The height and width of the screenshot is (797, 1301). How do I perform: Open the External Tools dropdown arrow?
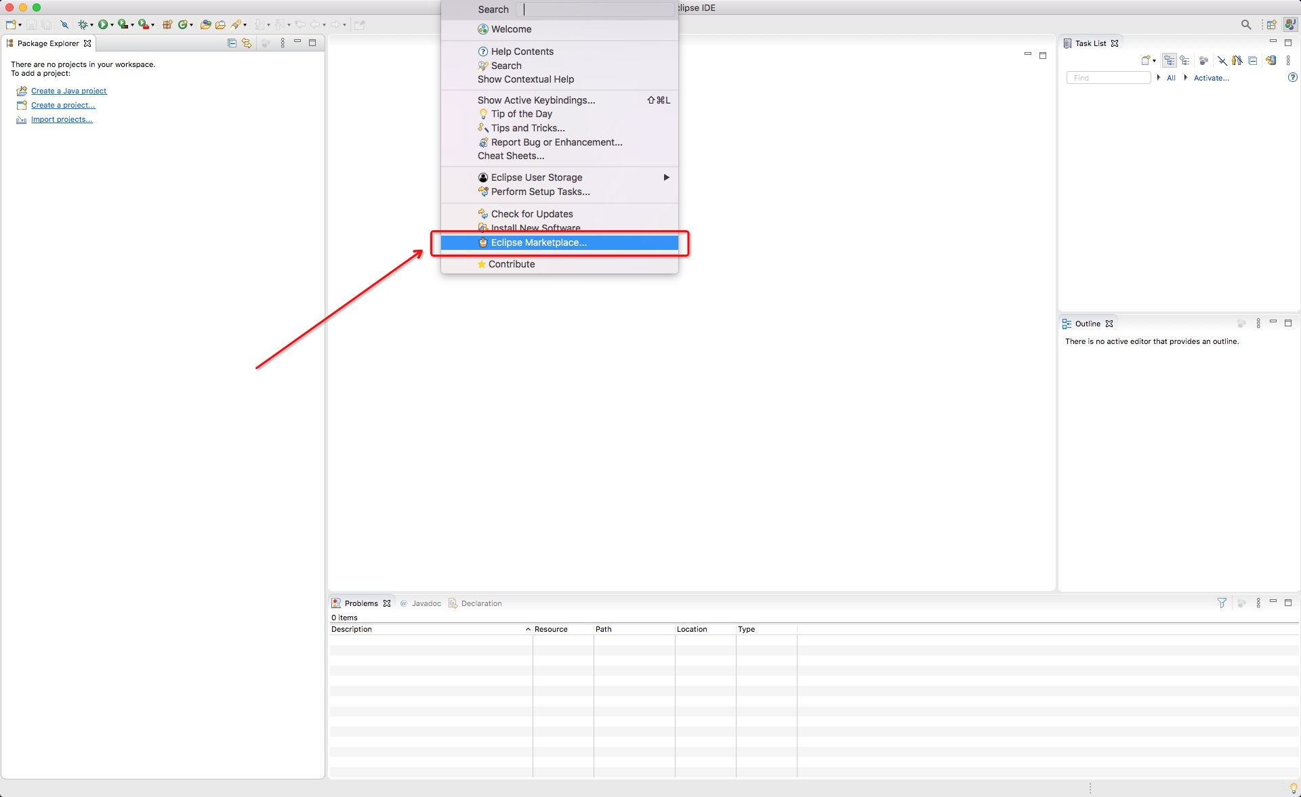[152, 25]
